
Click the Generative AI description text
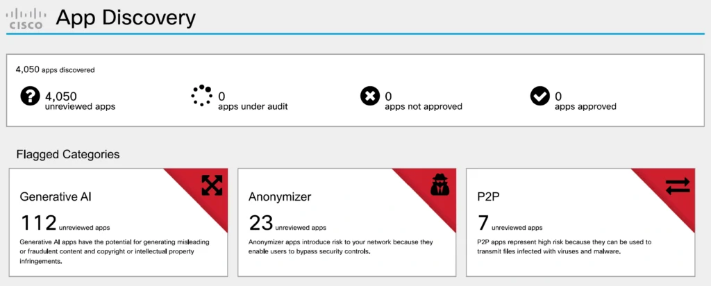point(115,251)
